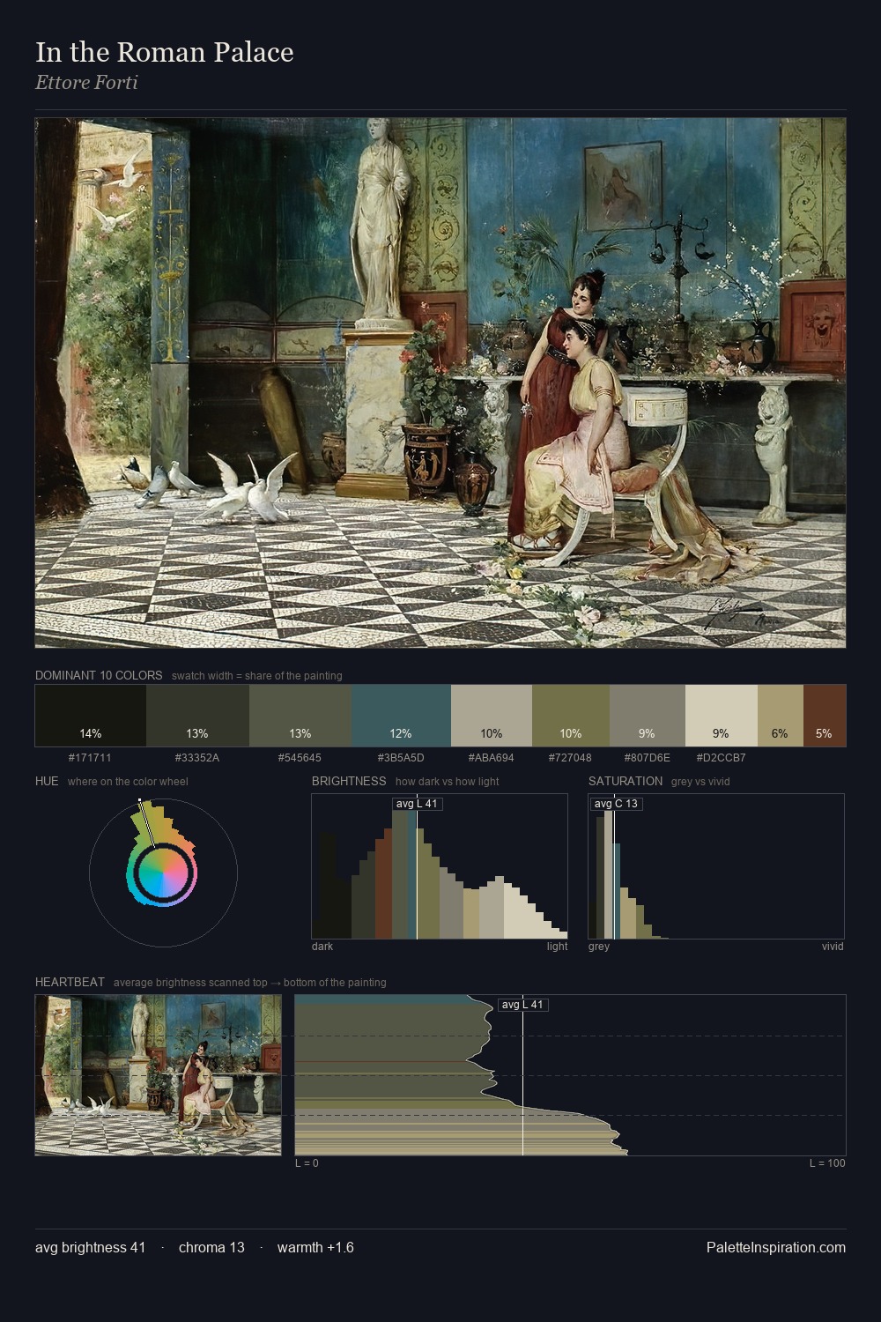Click the artist name Ettore Forti
The height and width of the screenshot is (1322, 881).
point(86,83)
